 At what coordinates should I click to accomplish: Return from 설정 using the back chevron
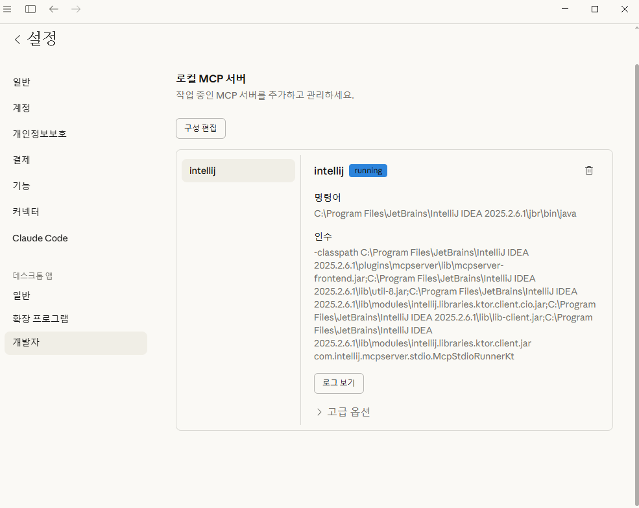[17, 40]
